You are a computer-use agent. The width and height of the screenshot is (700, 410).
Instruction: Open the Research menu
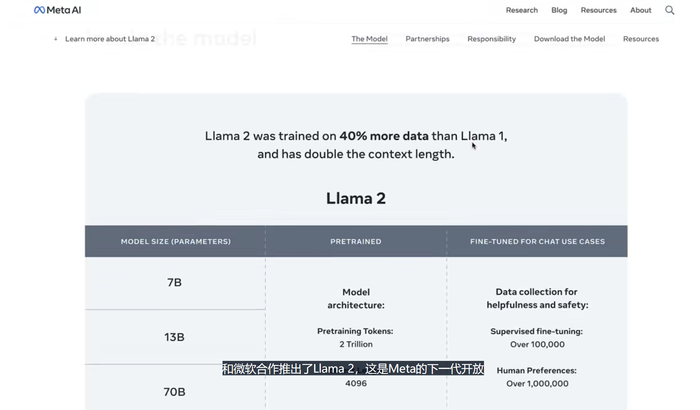[x=522, y=10]
